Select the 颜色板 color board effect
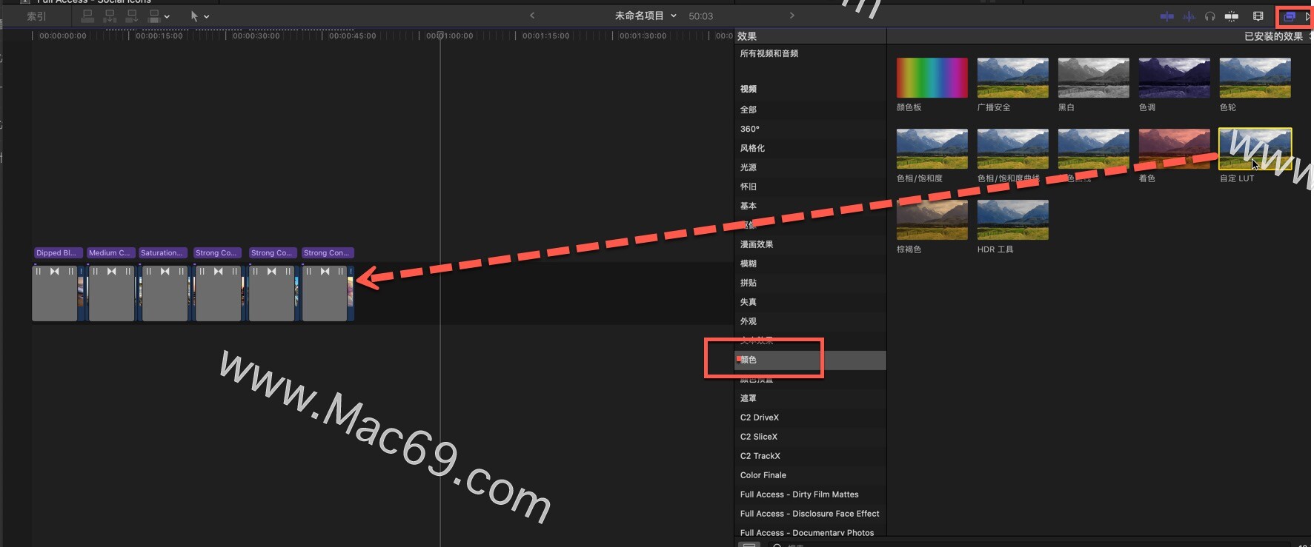Viewport: 1314px width, 547px height. [x=932, y=78]
